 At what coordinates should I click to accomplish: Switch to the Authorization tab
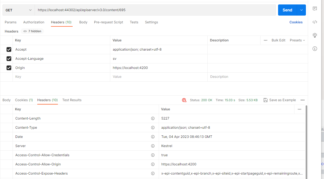click(x=34, y=22)
